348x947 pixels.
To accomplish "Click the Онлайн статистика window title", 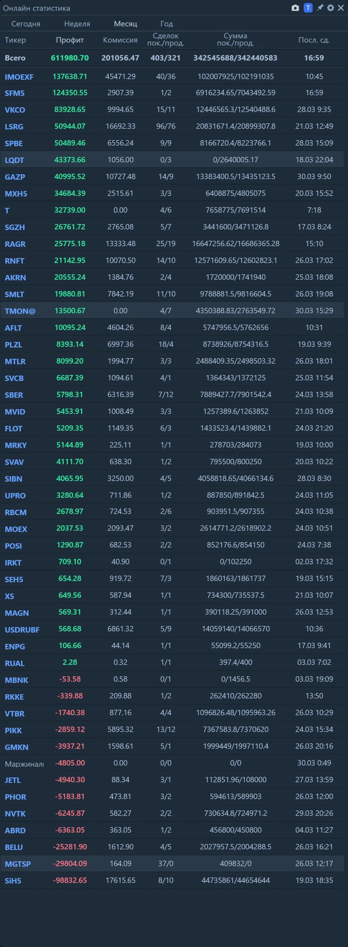I will click(x=36, y=8).
